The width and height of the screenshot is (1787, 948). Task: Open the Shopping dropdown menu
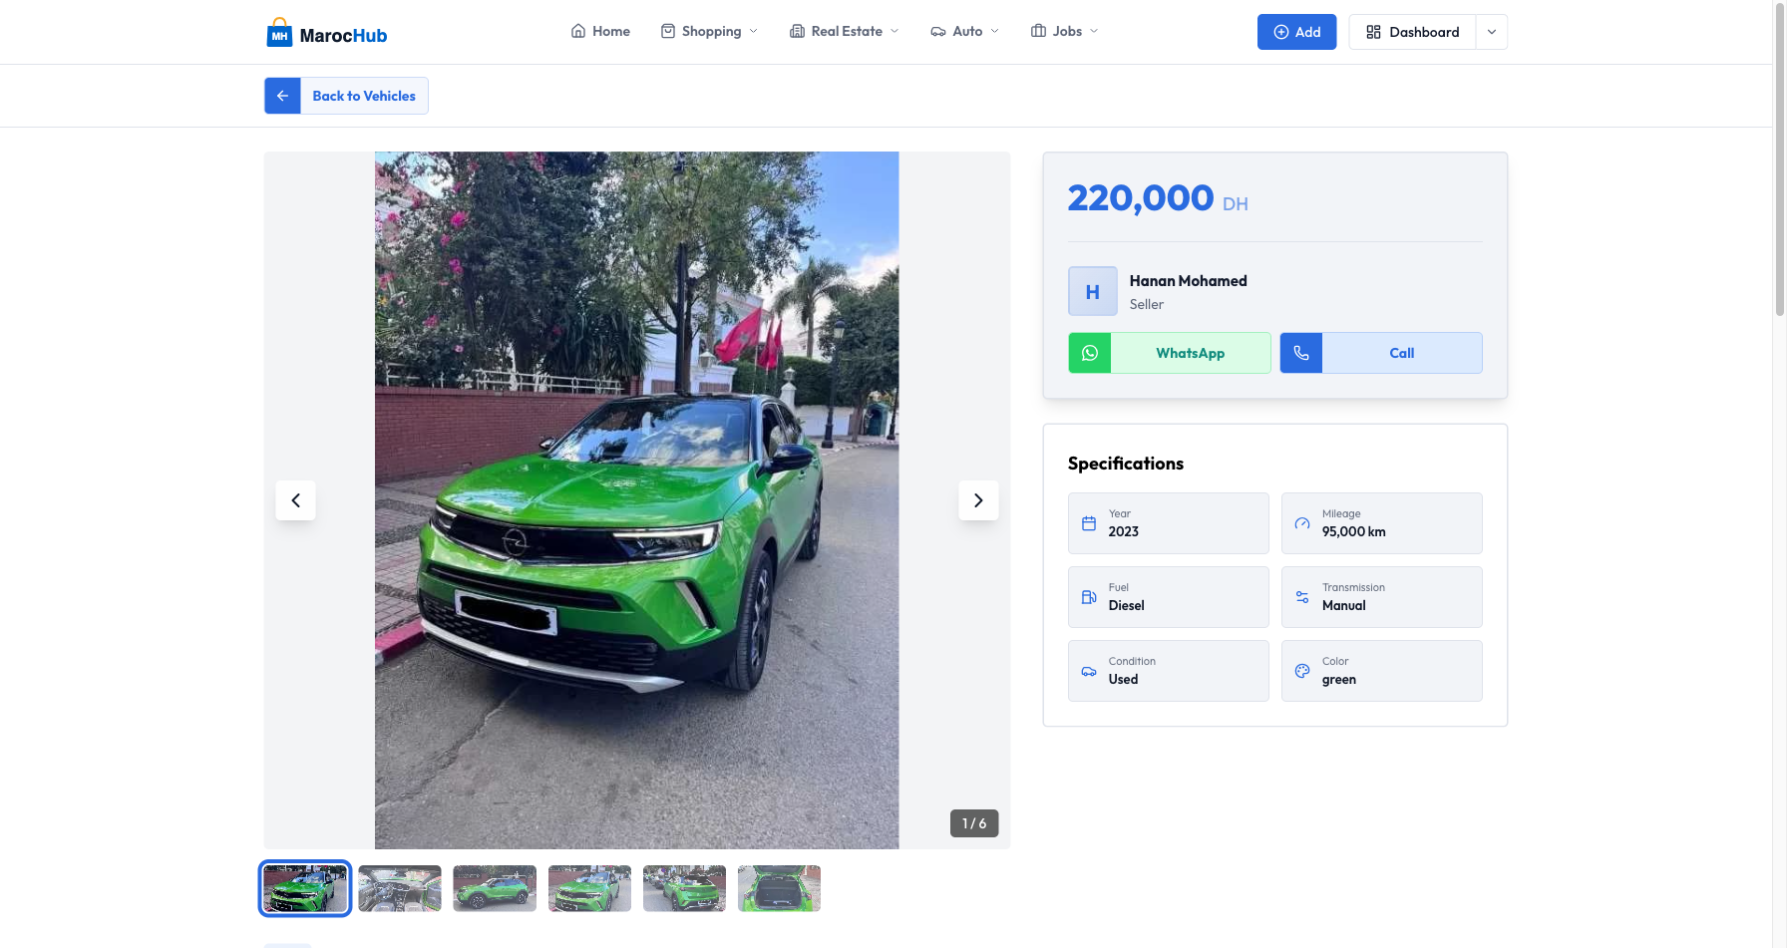pyautogui.click(x=709, y=32)
